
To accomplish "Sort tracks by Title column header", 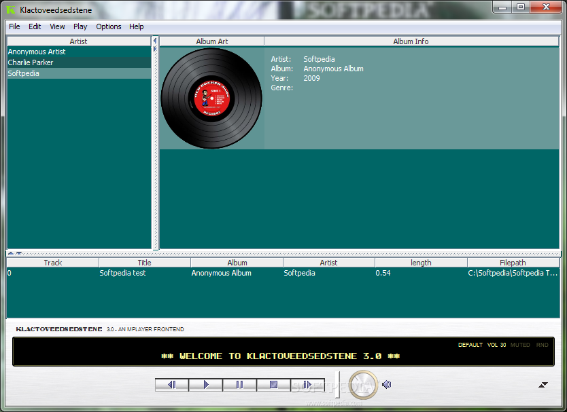I will pyautogui.click(x=144, y=263).
